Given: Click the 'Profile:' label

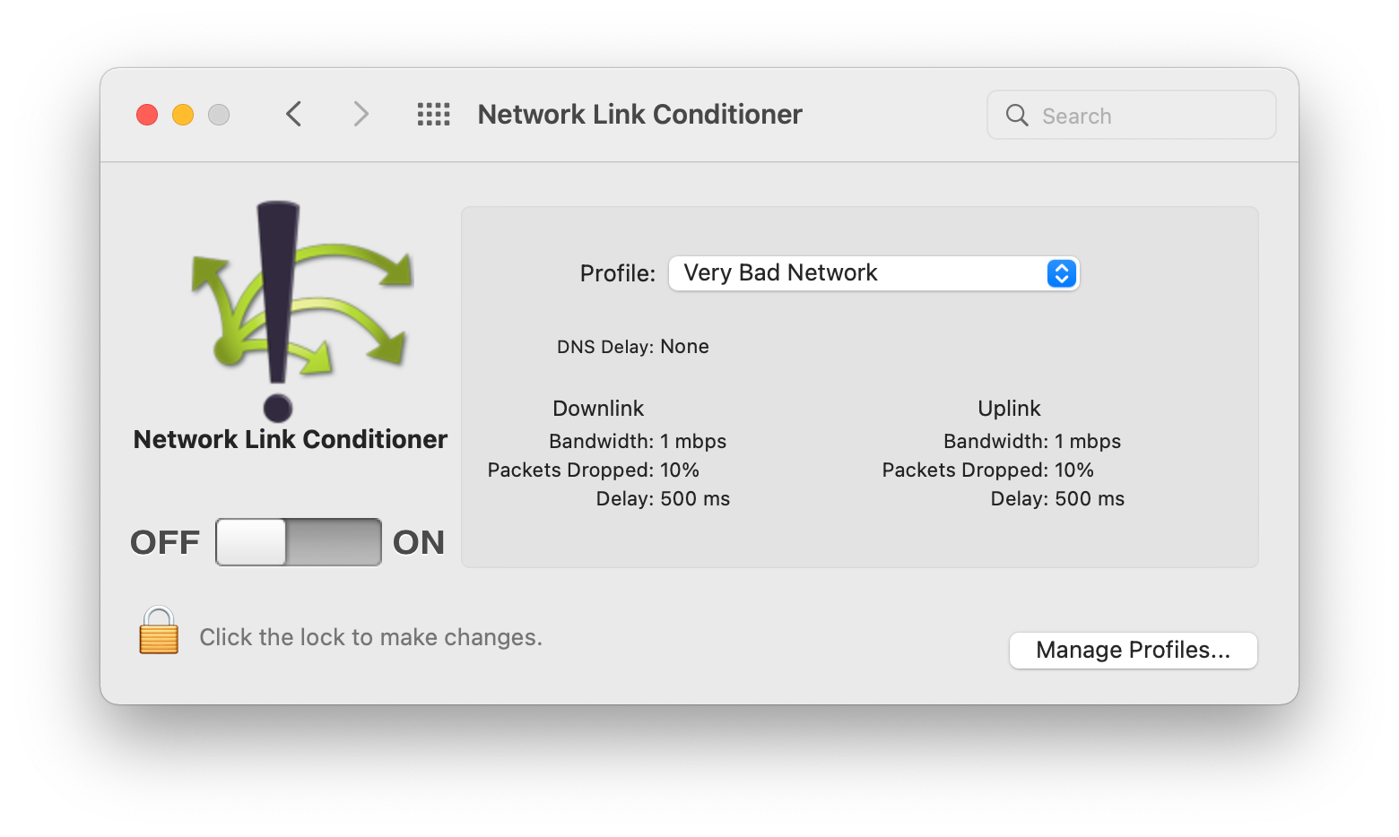Looking at the screenshot, I should point(618,273).
